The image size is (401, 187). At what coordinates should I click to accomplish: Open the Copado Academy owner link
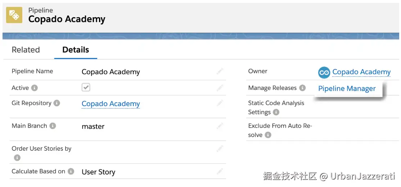pyautogui.click(x=361, y=72)
